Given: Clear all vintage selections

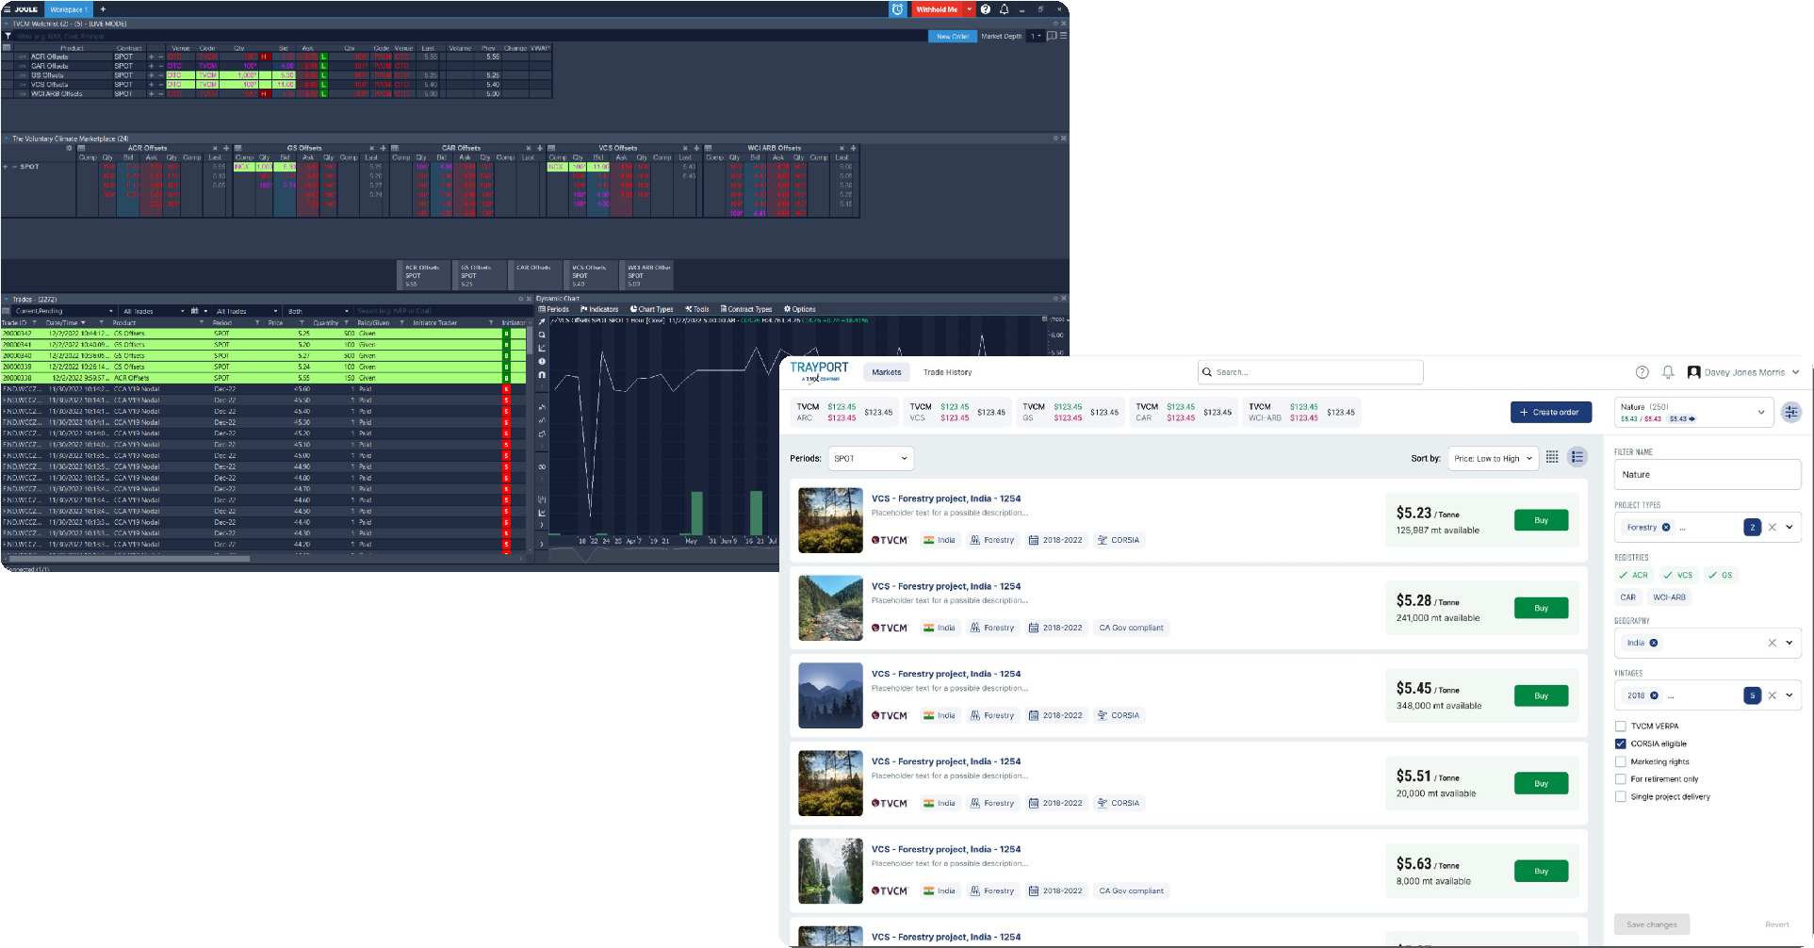Looking at the screenshot, I should coord(1773,695).
